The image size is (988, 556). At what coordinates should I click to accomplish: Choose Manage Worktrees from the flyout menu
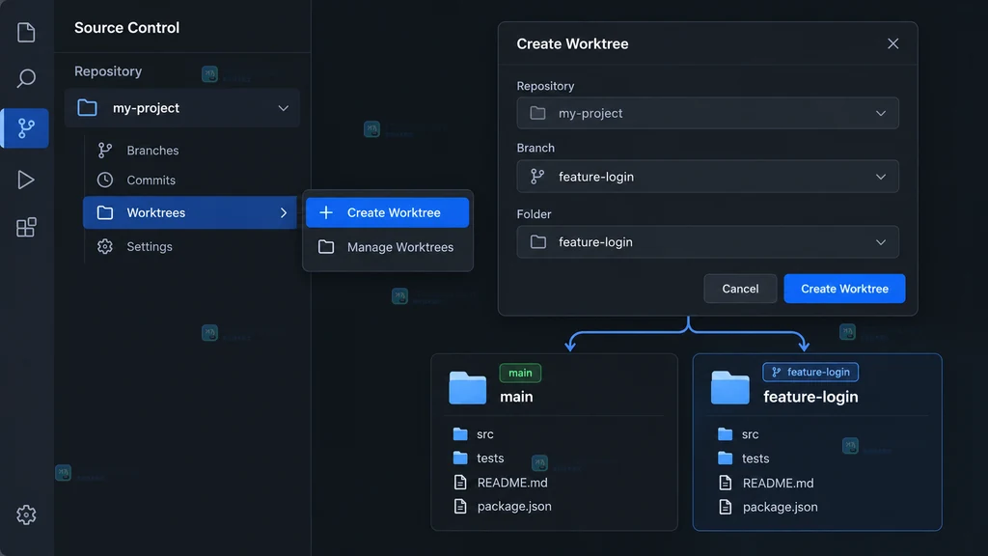pyautogui.click(x=387, y=247)
